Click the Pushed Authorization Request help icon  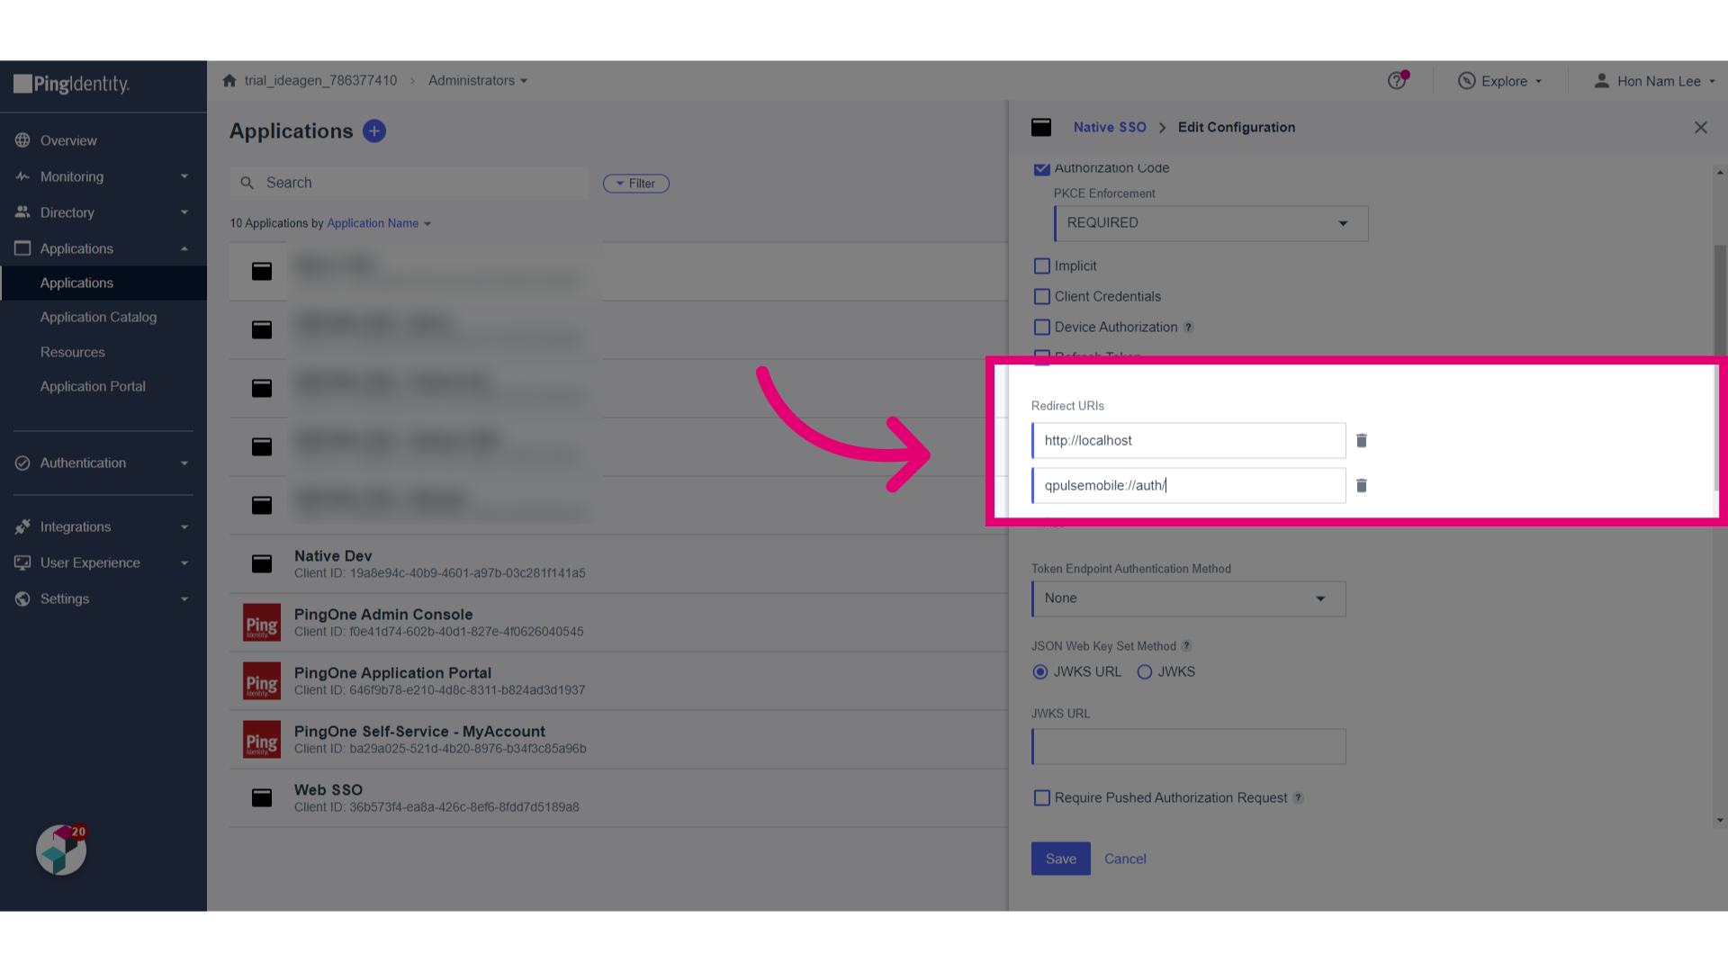(x=1299, y=798)
